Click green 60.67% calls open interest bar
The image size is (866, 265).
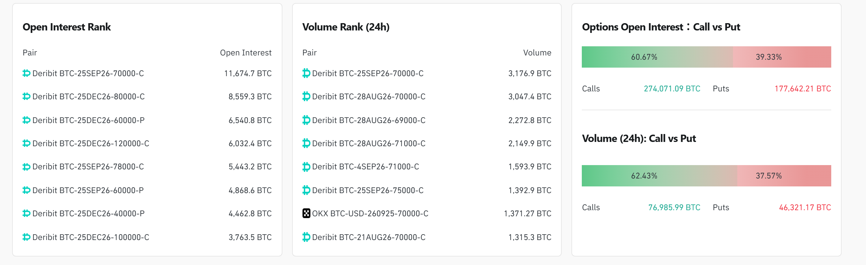[x=657, y=57]
